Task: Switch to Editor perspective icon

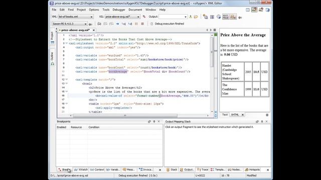Action: pos(248,10)
